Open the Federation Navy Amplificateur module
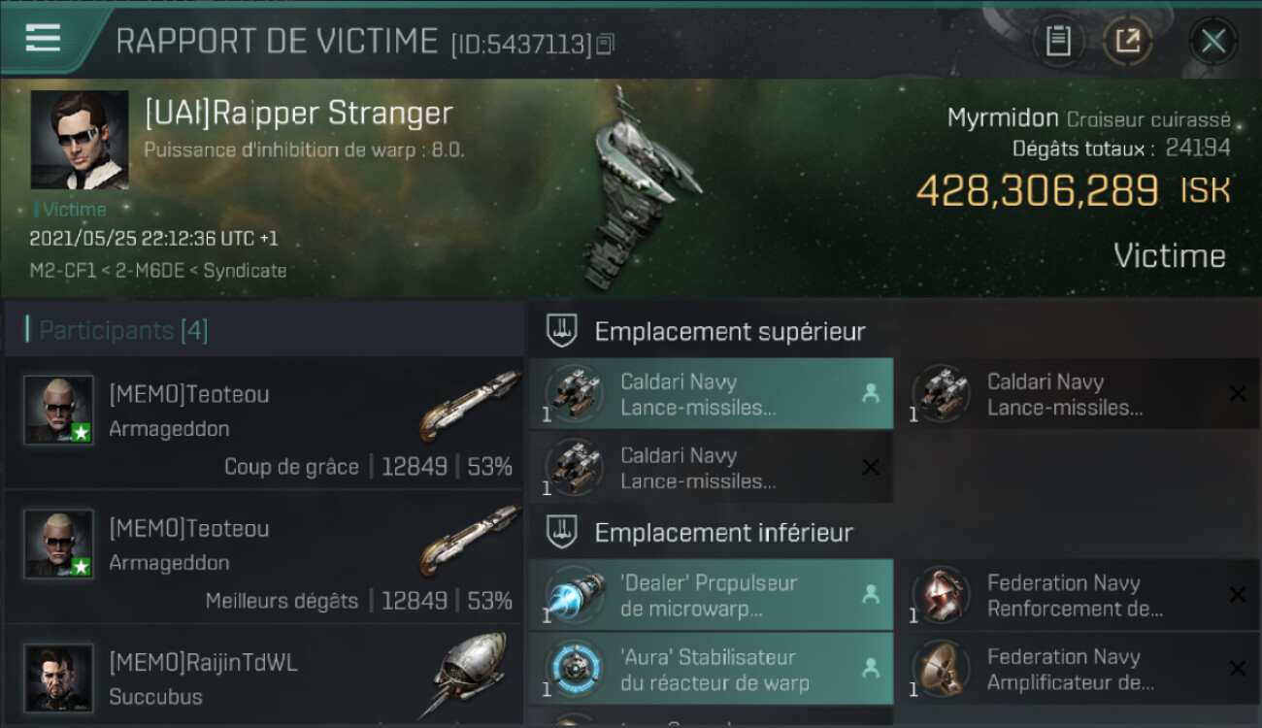The height and width of the screenshot is (728, 1262). pos(1079,669)
